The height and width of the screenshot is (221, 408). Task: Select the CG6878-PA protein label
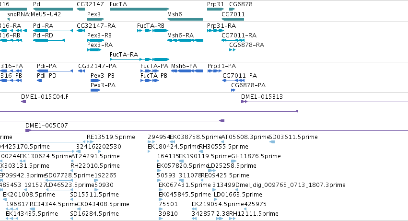(248, 85)
